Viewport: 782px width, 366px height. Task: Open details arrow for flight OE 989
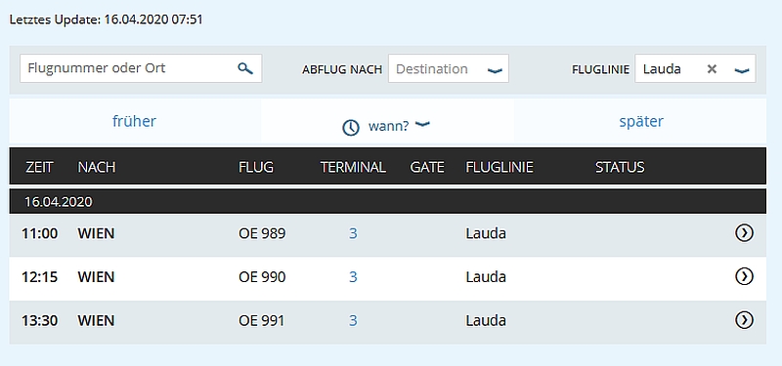tap(744, 233)
